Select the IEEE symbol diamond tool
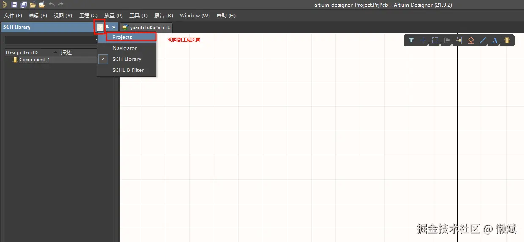This screenshot has height=242, width=524. coord(471,40)
